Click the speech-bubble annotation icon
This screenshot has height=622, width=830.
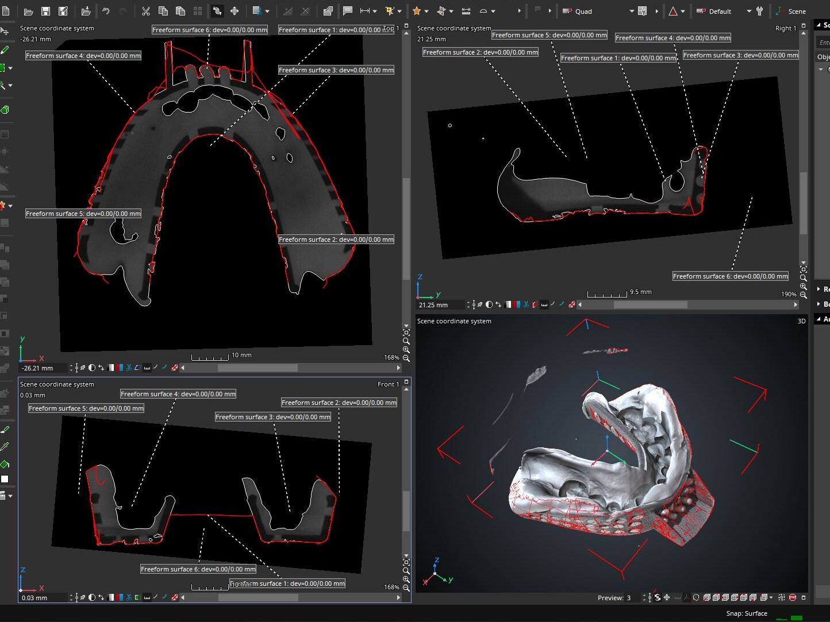pos(348,11)
